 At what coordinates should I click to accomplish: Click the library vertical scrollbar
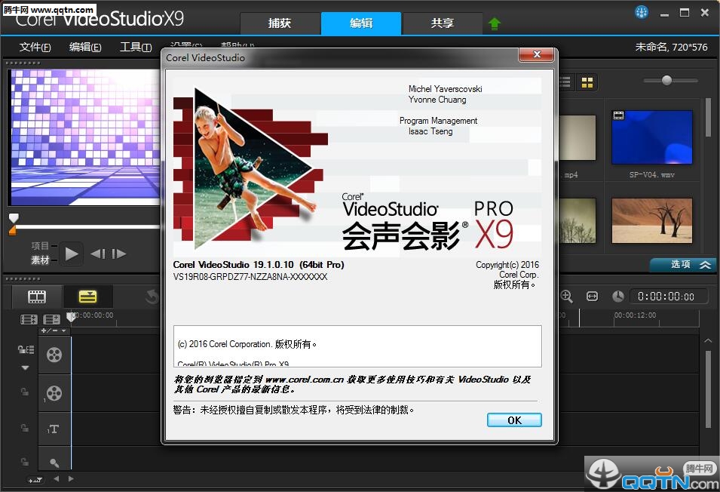pyautogui.click(x=708, y=118)
